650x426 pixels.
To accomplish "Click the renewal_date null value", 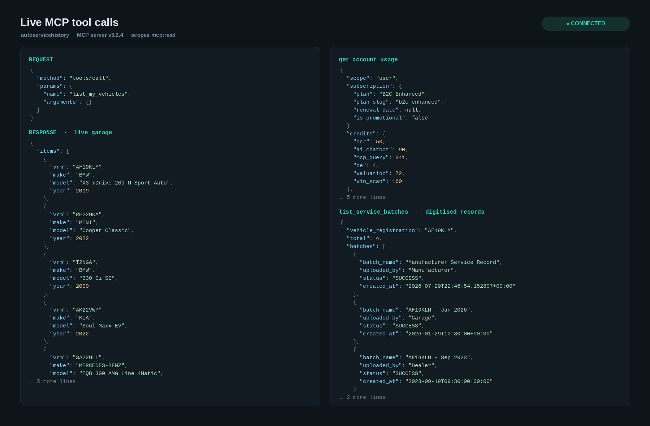I will tap(412, 110).
